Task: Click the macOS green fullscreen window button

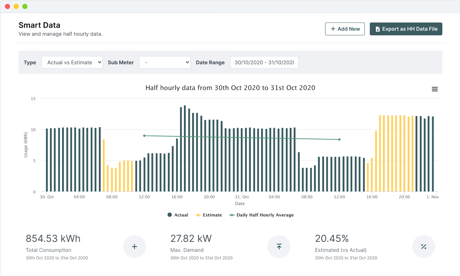Action: 25,6
